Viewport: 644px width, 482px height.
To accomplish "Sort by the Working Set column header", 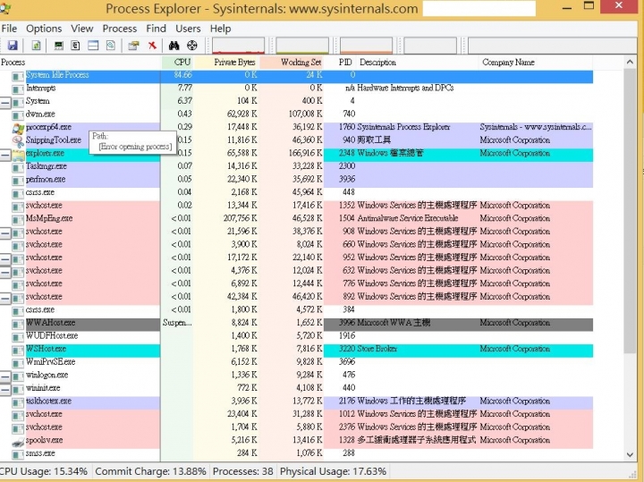I will [x=292, y=63].
